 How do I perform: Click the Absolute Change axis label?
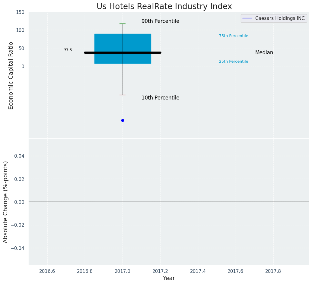(x=6, y=202)
